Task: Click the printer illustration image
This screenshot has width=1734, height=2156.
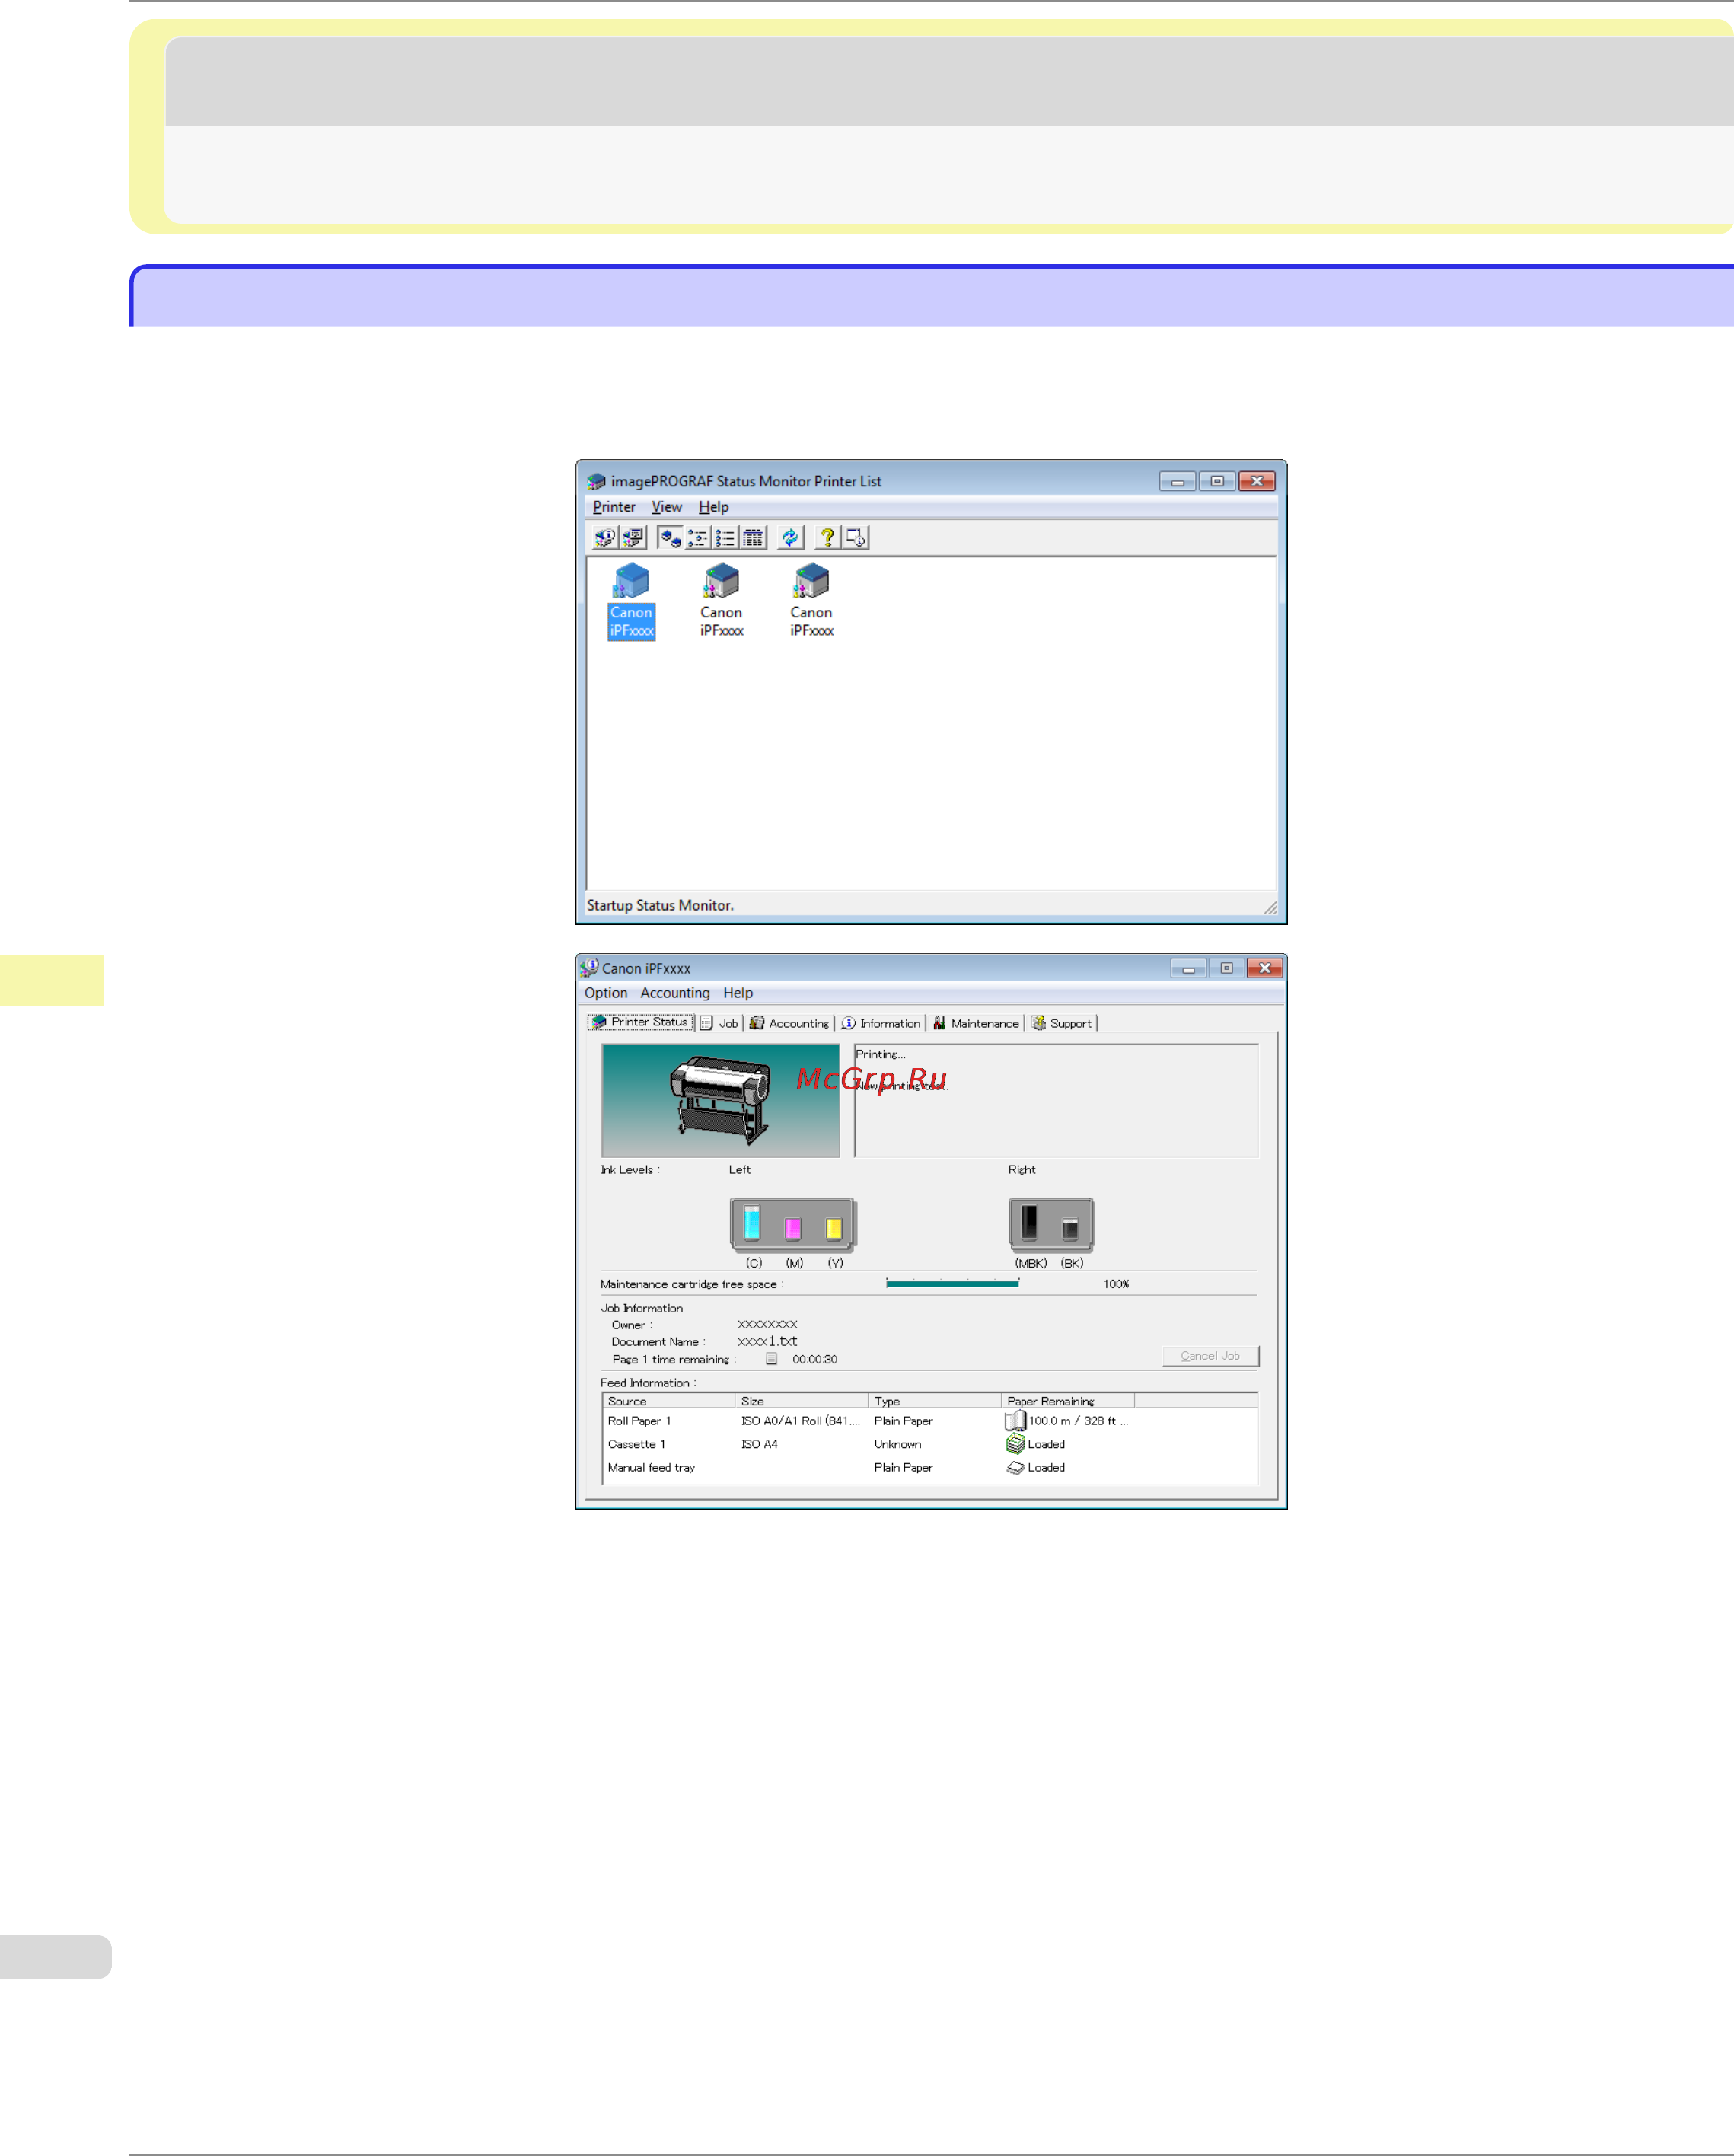Action: click(x=720, y=1101)
